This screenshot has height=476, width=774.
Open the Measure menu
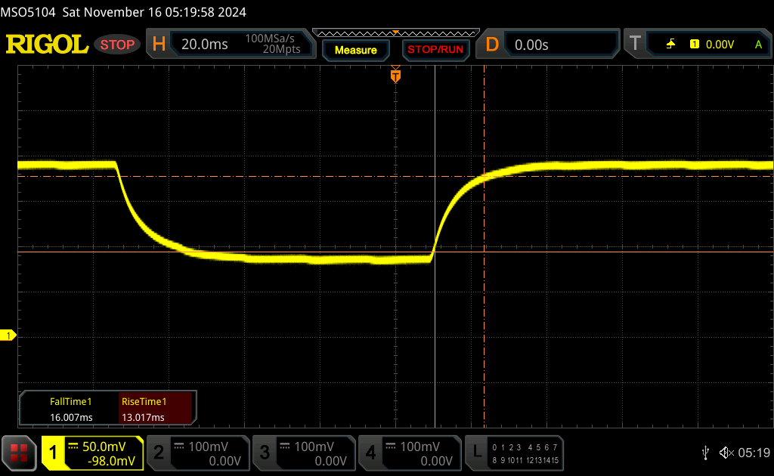click(x=355, y=50)
